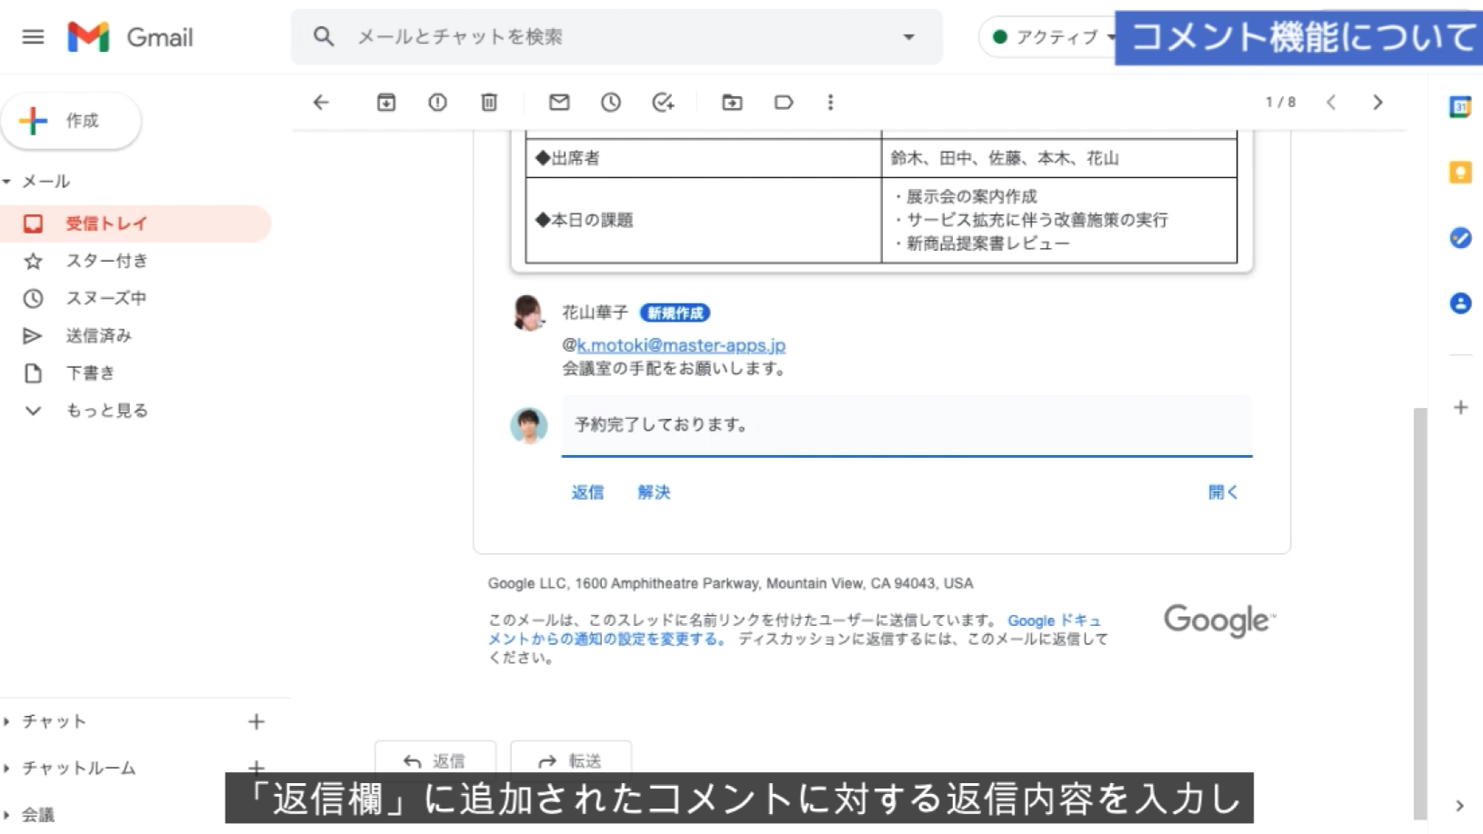Click the 1 / 8 message counter
The height and width of the screenshot is (834, 1483).
click(1280, 102)
